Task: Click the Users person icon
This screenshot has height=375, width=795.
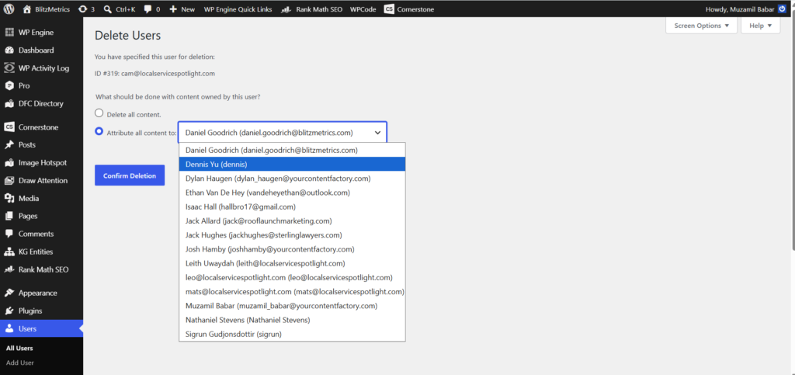Action: (9, 329)
